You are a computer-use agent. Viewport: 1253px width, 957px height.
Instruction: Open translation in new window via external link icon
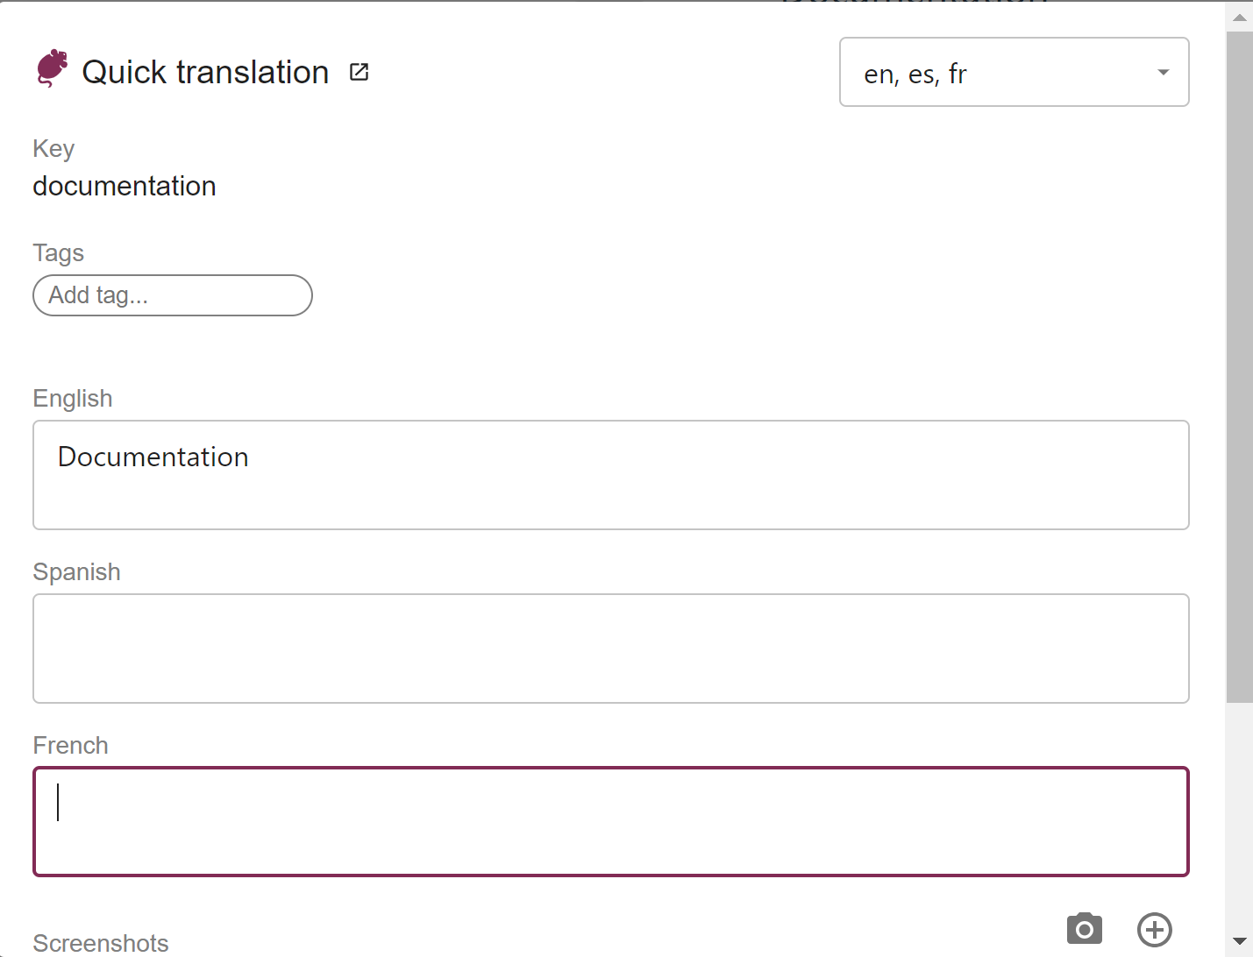[x=359, y=71]
